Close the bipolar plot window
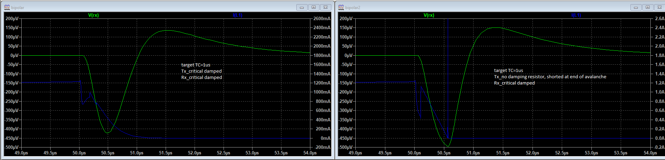 [x=325, y=7]
